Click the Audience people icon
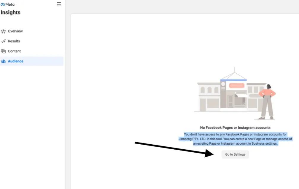299x189 pixels. [3, 61]
